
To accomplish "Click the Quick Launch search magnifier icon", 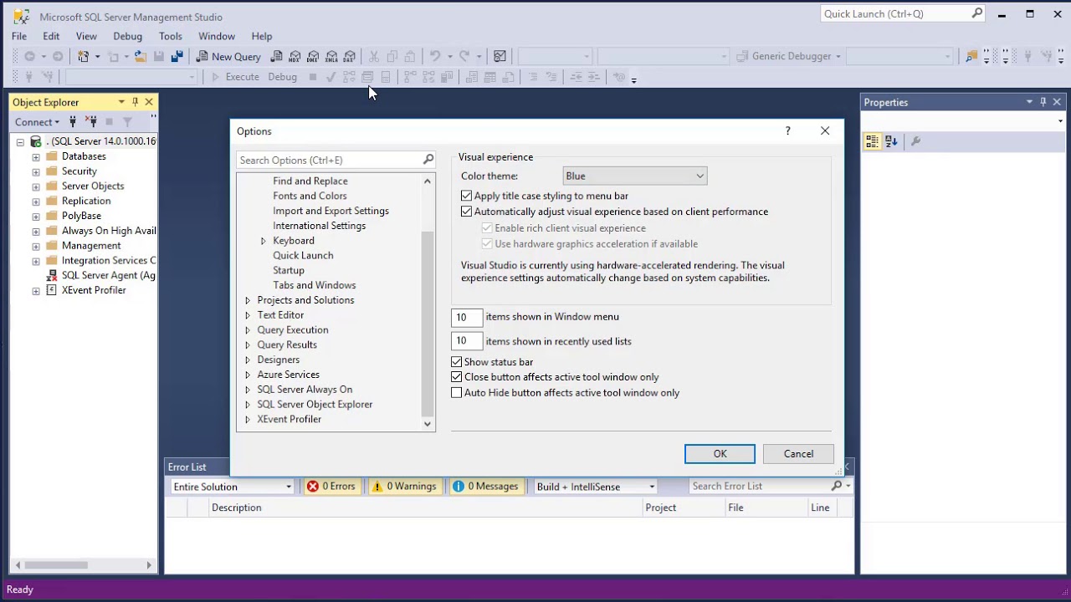I will tap(976, 13).
